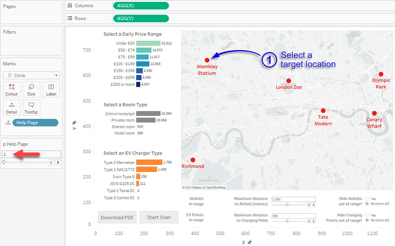Open the Tooltip marks card

click(31, 108)
